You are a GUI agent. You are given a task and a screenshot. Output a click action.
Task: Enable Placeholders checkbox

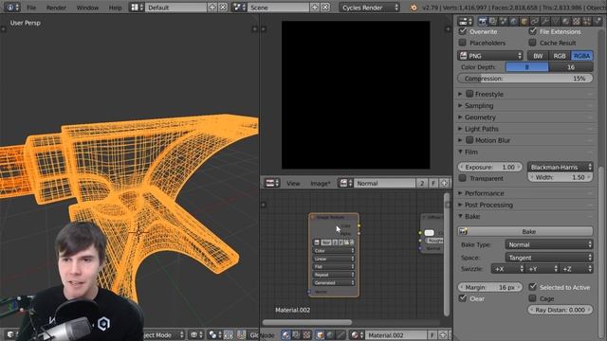(463, 42)
